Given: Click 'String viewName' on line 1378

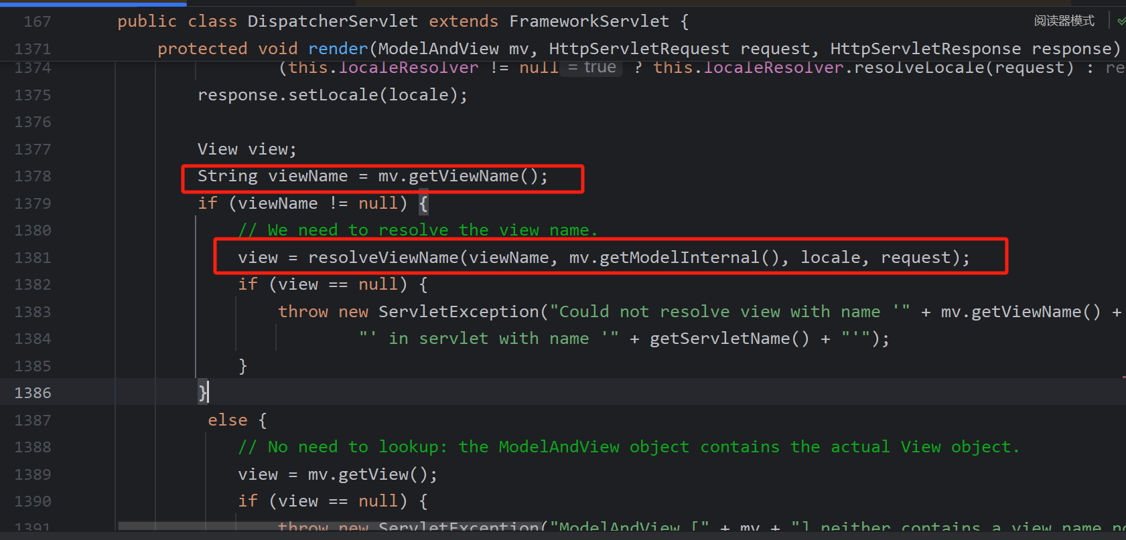Looking at the screenshot, I should (273, 176).
